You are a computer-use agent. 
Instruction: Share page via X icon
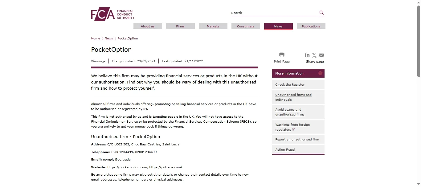pos(314,55)
